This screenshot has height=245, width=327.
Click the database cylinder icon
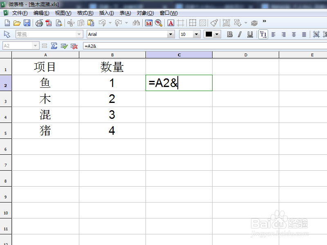pos(254,23)
